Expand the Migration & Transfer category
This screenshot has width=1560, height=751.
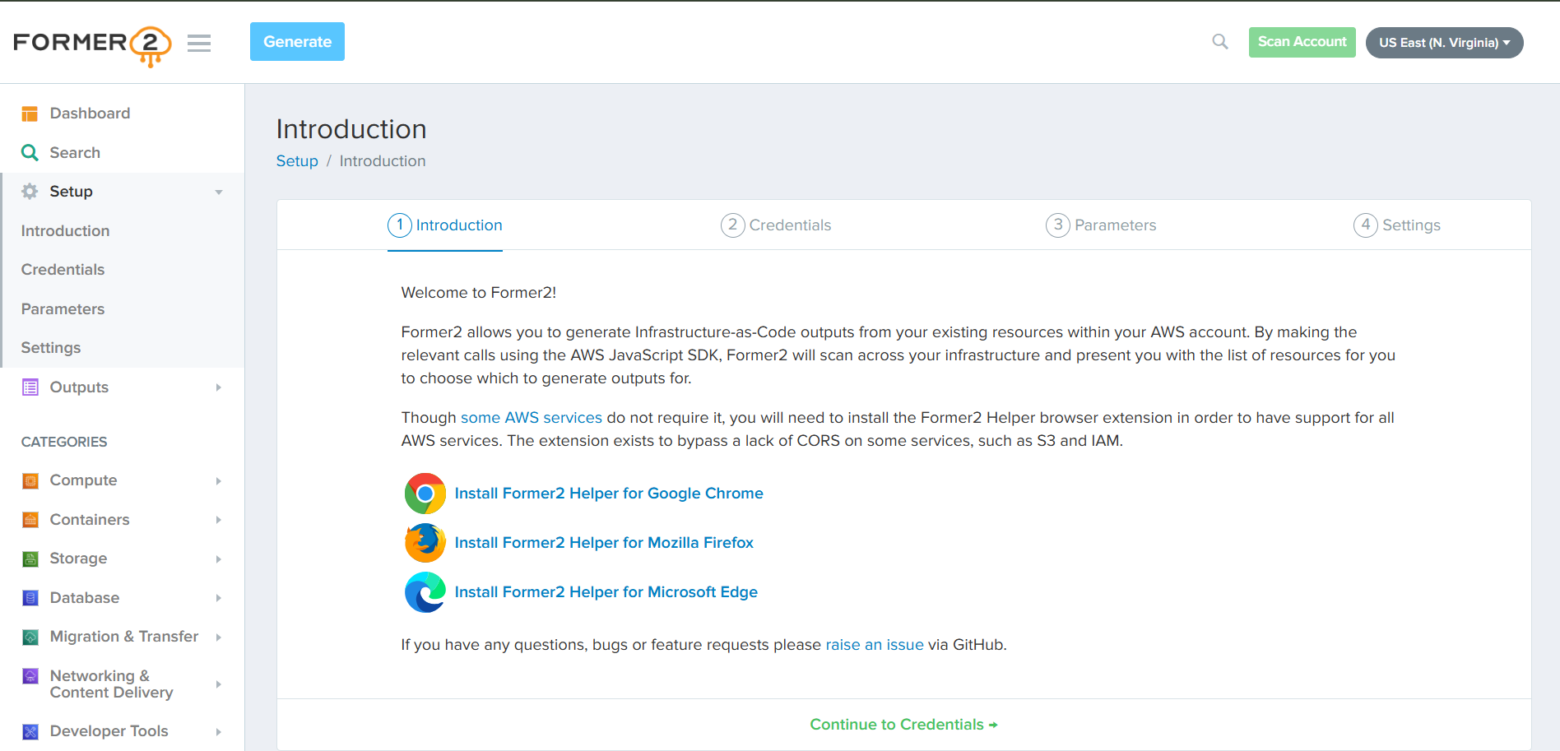pyautogui.click(x=218, y=636)
